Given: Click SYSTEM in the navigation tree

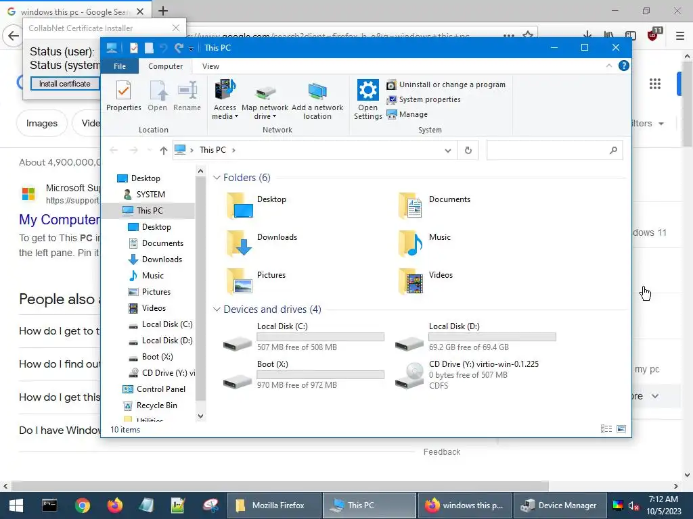Looking at the screenshot, I should (150, 195).
